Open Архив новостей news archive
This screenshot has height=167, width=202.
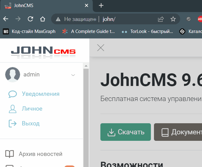(40, 154)
